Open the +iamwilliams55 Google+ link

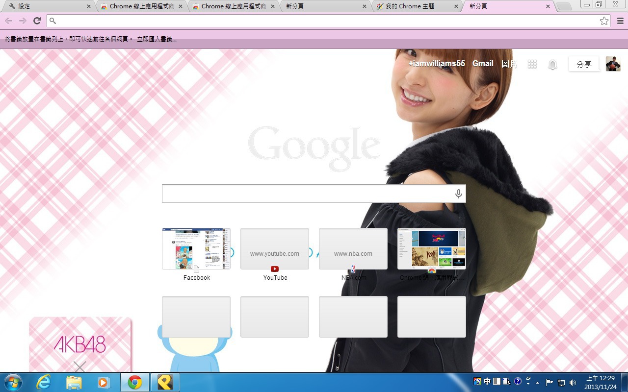coord(437,64)
